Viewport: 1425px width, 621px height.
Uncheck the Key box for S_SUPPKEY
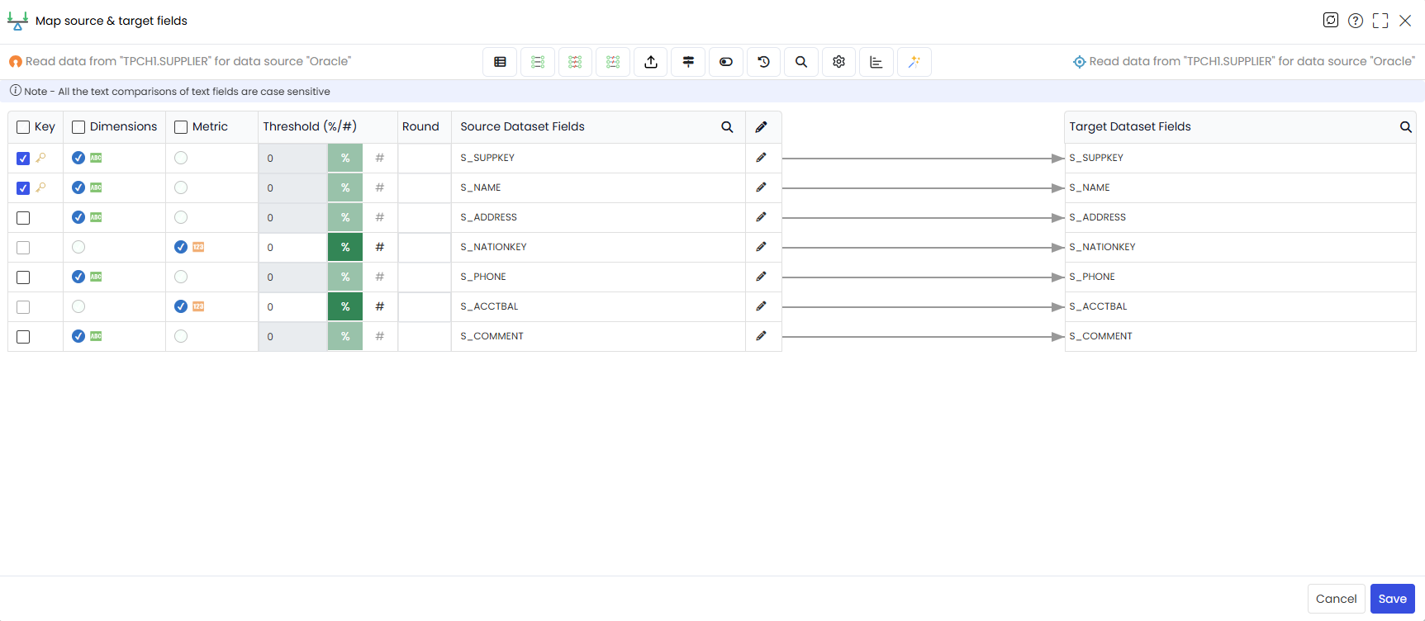point(23,159)
